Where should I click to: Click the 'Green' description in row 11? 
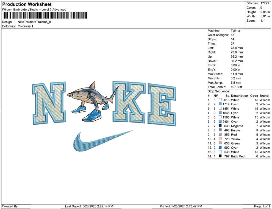(235, 143)
